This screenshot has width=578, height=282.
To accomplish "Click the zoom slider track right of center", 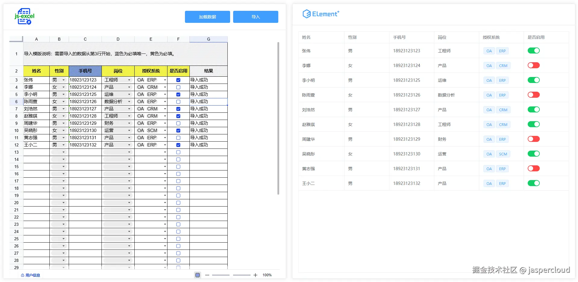I will 242,275.
